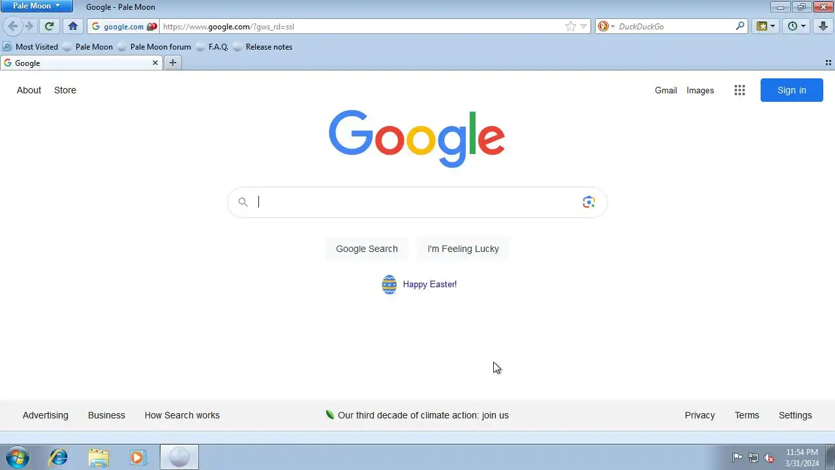Click the colorful Google logo
Screen dimensions: 835x470
[x=417, y=138]
